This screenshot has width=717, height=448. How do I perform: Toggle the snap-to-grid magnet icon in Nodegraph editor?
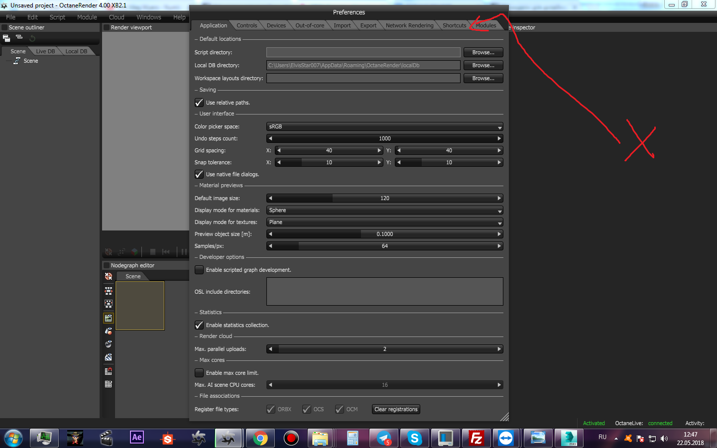109,371
